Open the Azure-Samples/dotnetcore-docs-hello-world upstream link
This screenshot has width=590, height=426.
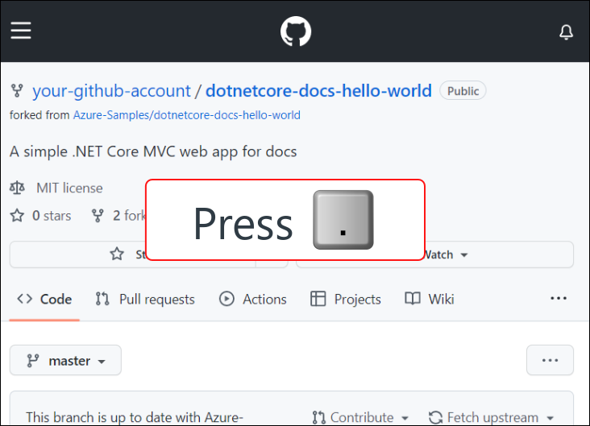click(x=187, y=115)
